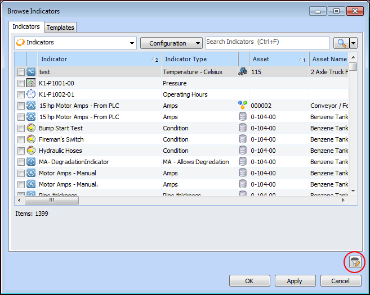370x295 pixels.
Task: Check the checkbox for the test row
Action: tap(21, 72)
